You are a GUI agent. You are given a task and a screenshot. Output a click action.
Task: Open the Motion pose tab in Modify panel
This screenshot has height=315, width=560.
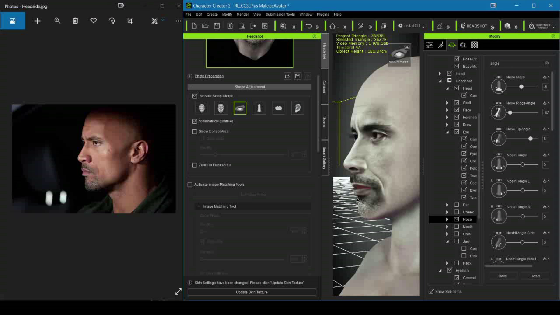click(441, 45)
